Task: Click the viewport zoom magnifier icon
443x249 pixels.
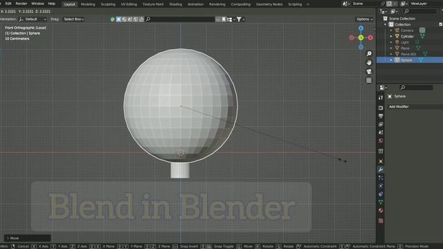Action: [369, 54]
